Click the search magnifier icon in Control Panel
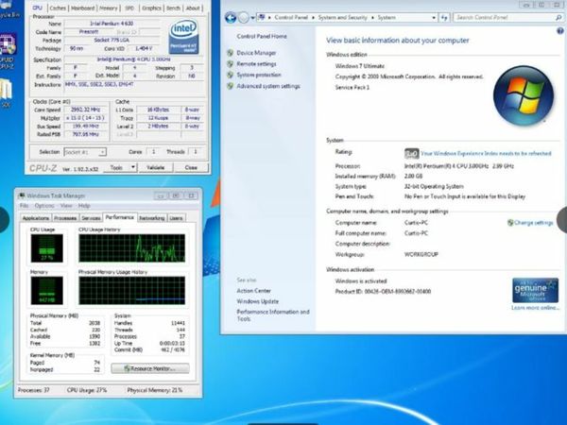Viewport: 567px width, 425px height. 558,17
